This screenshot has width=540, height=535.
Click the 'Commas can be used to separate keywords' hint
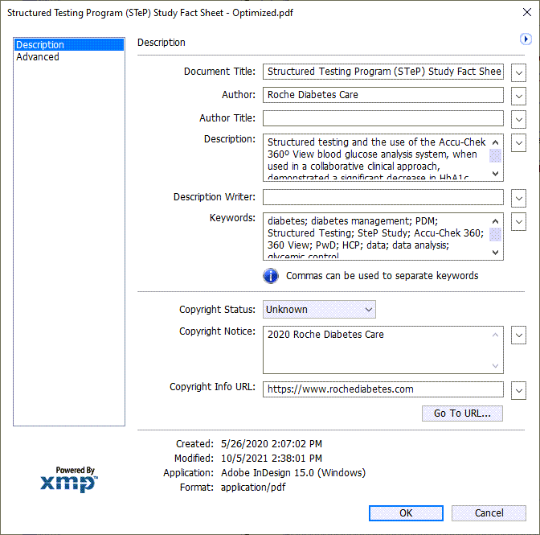point(382,276)
